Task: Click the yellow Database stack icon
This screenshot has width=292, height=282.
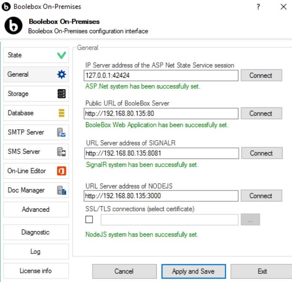Action: pos(62,113)
